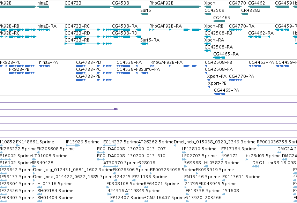
Task: Select the CG4465-PA protein feature
Action: tap(219, 94)
